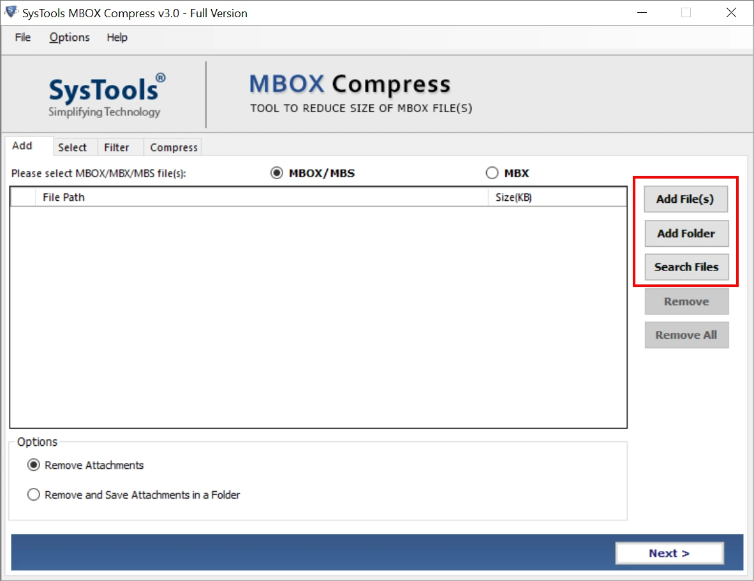754x581 pixels.
Task: Click the Add Folder button
Action: coord(686,233)
